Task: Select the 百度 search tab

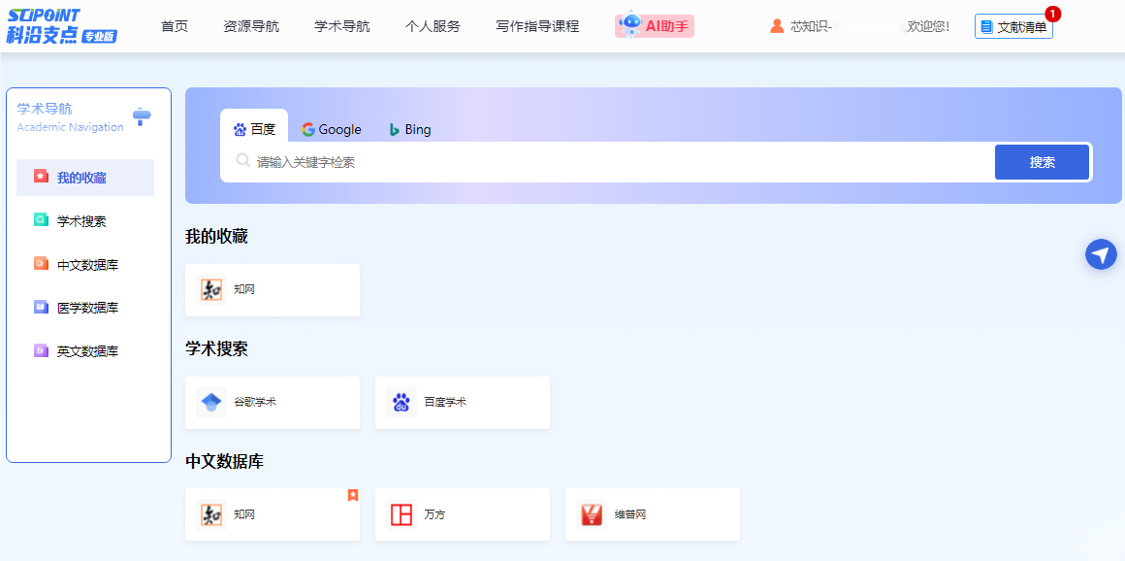Action: (x=254, y=129)
